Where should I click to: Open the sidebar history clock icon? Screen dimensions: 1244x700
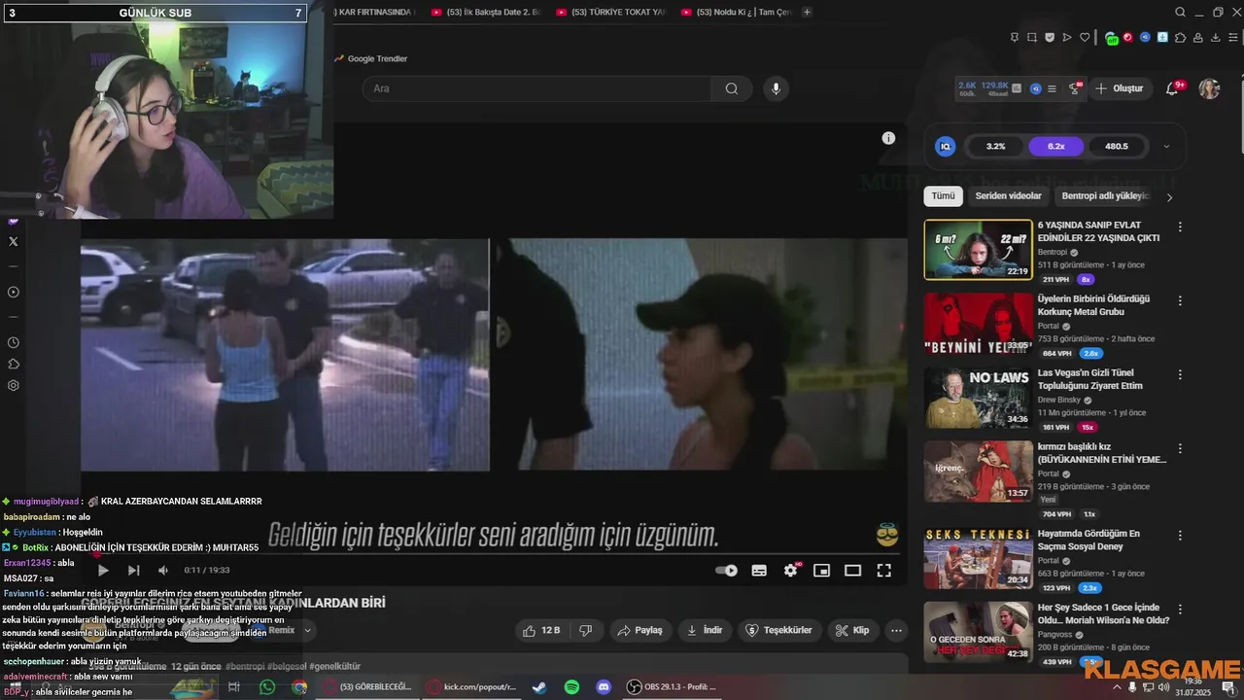(13, 342)
